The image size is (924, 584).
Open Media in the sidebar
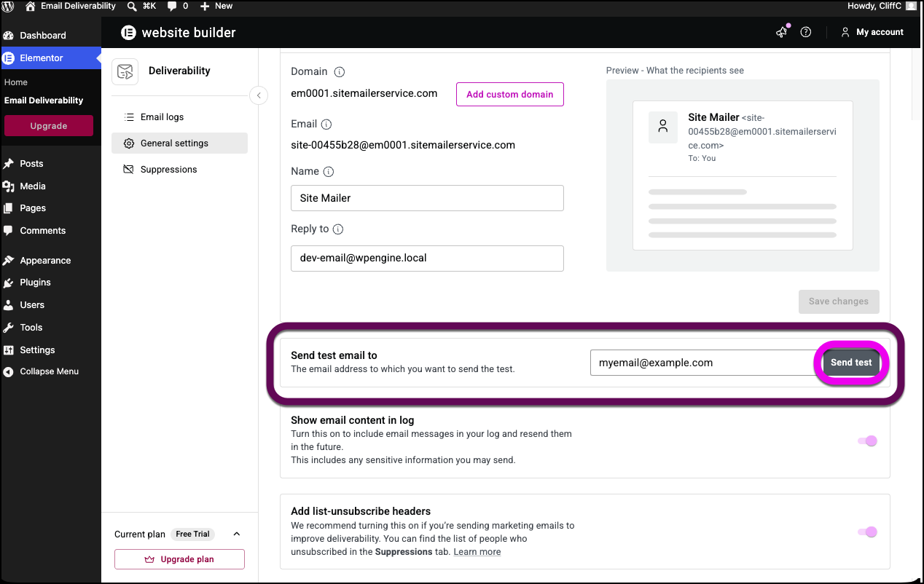click(x=33, y=186)
